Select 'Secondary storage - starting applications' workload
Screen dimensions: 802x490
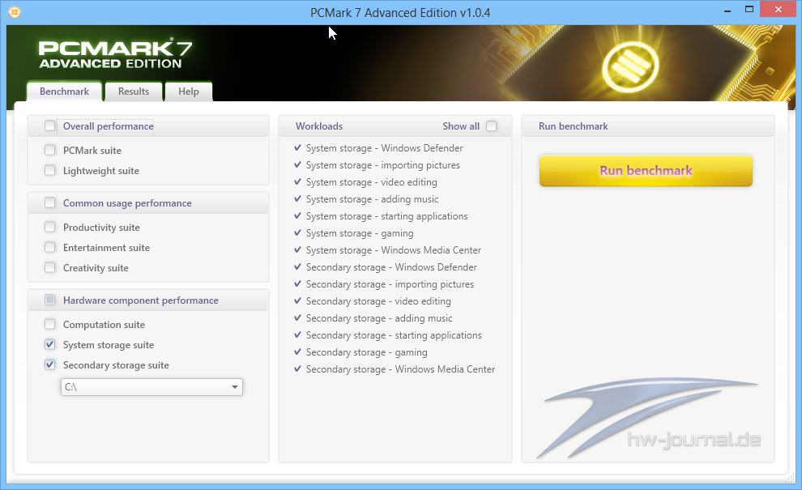[388, 335]
